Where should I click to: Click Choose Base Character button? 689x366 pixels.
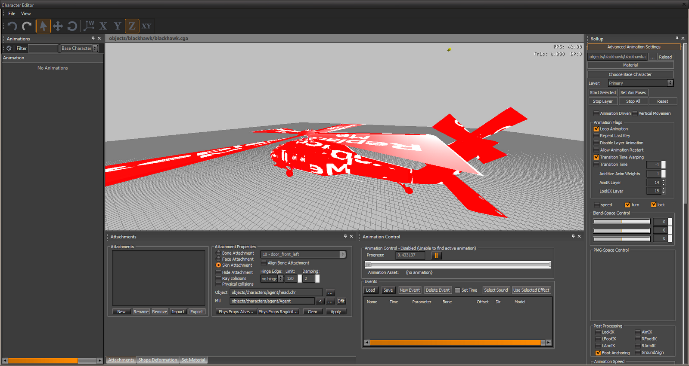(x=630, y=74)
